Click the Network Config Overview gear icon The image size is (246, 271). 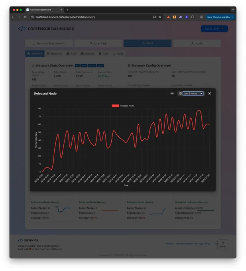click(x=129, y=65)
